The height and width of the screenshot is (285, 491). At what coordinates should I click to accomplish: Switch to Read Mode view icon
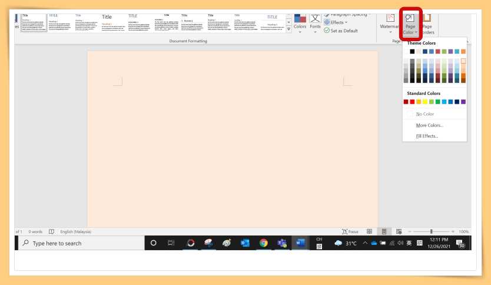coord(369,231)
